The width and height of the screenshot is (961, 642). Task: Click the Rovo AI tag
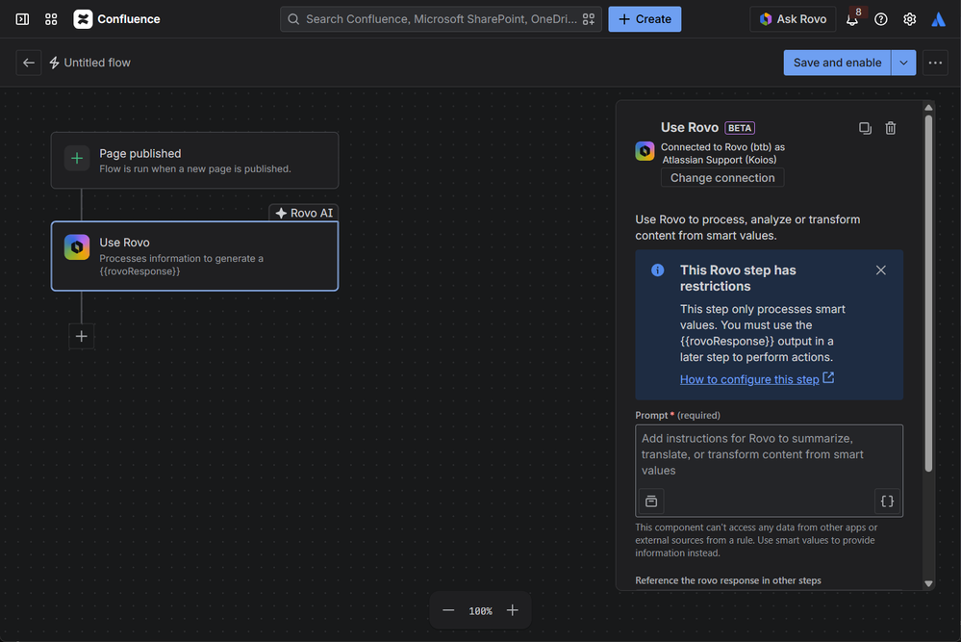(304, 213)
